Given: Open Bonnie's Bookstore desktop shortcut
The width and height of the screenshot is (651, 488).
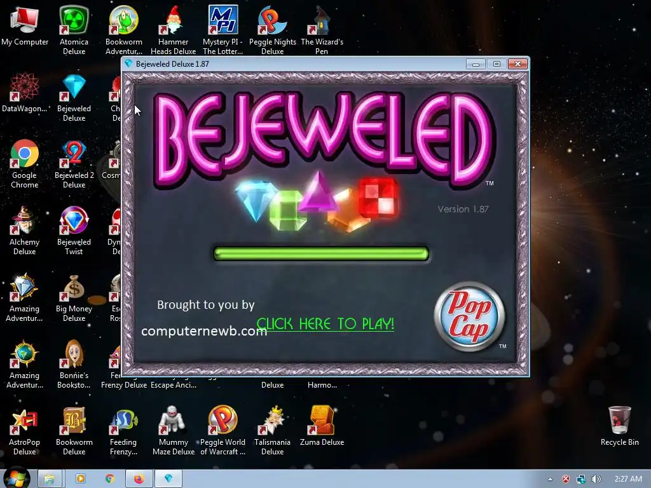Looking at the screenshot, I should point(74,364).
